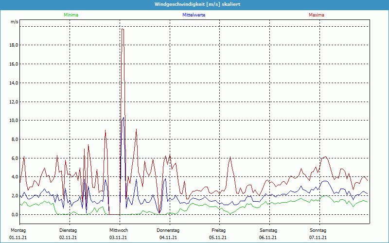
Task: Click the 18,0 y-axis value
Action: (x=14, y=45)
